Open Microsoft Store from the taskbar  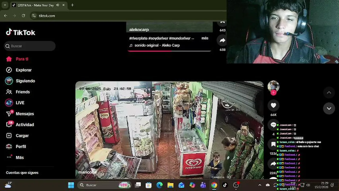149,185
